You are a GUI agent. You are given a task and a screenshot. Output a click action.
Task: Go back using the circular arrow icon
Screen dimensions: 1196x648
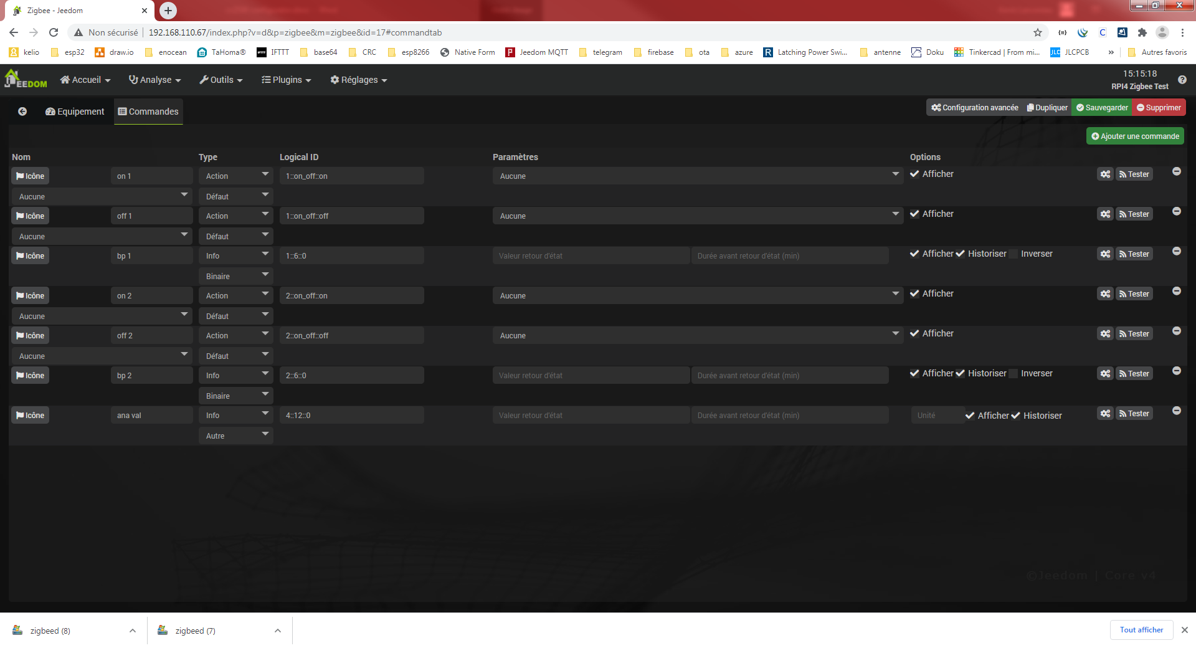coord(22,112)
